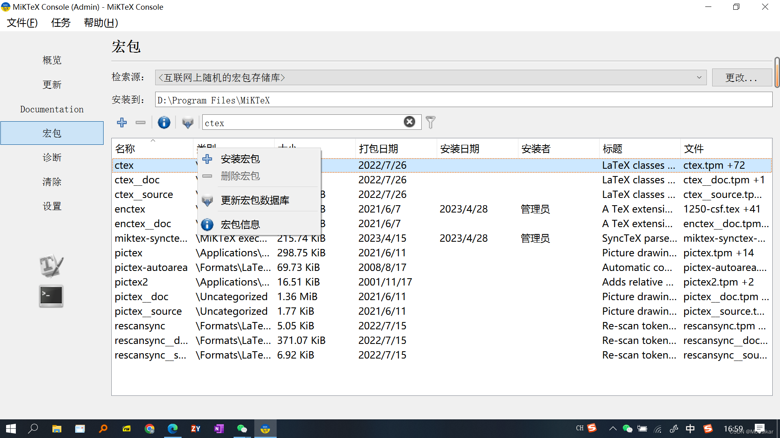The height and width of the screenshot is (438, 780).
Task: Launch TeXworks from the sidebar icon
Action: pos(51,266)
